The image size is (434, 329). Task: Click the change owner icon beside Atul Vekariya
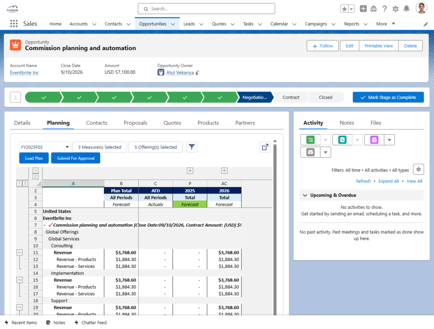pyautogui.click(x=198, y=73)
